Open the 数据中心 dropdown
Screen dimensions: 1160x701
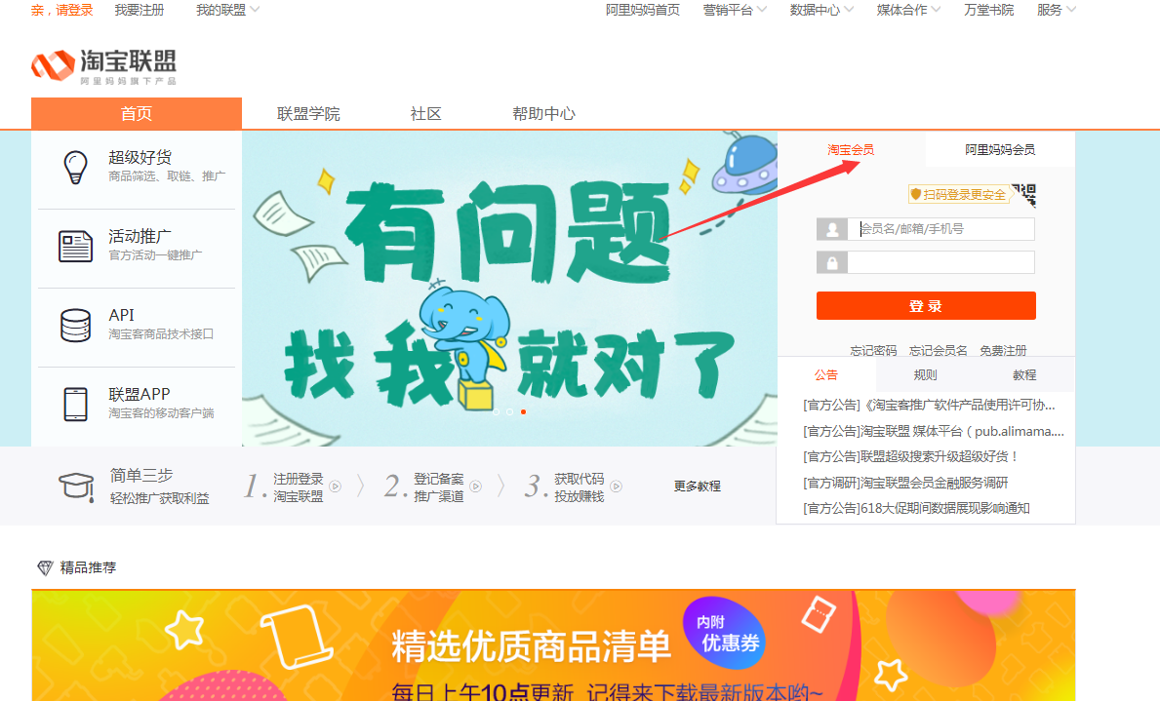click(x=821, y=11)
